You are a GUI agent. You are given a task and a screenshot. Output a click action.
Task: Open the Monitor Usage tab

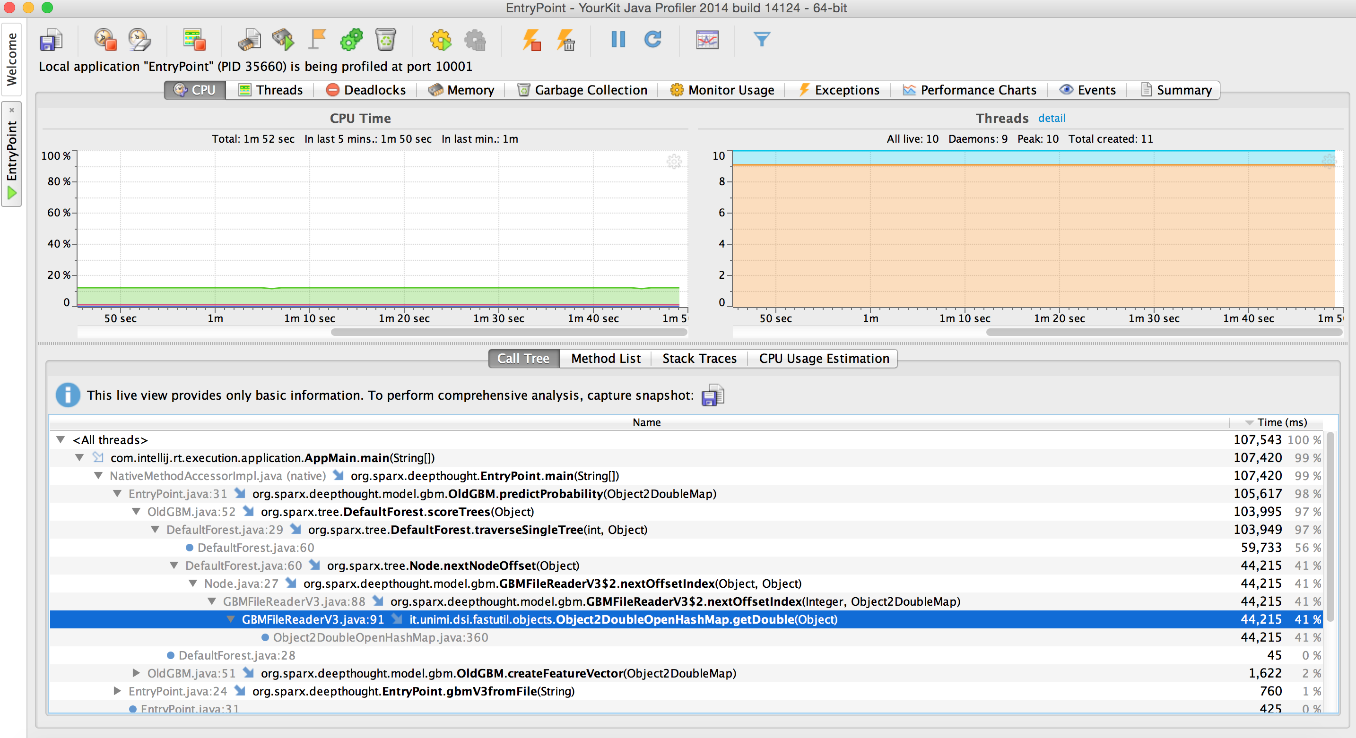click(x=721, y=90)
